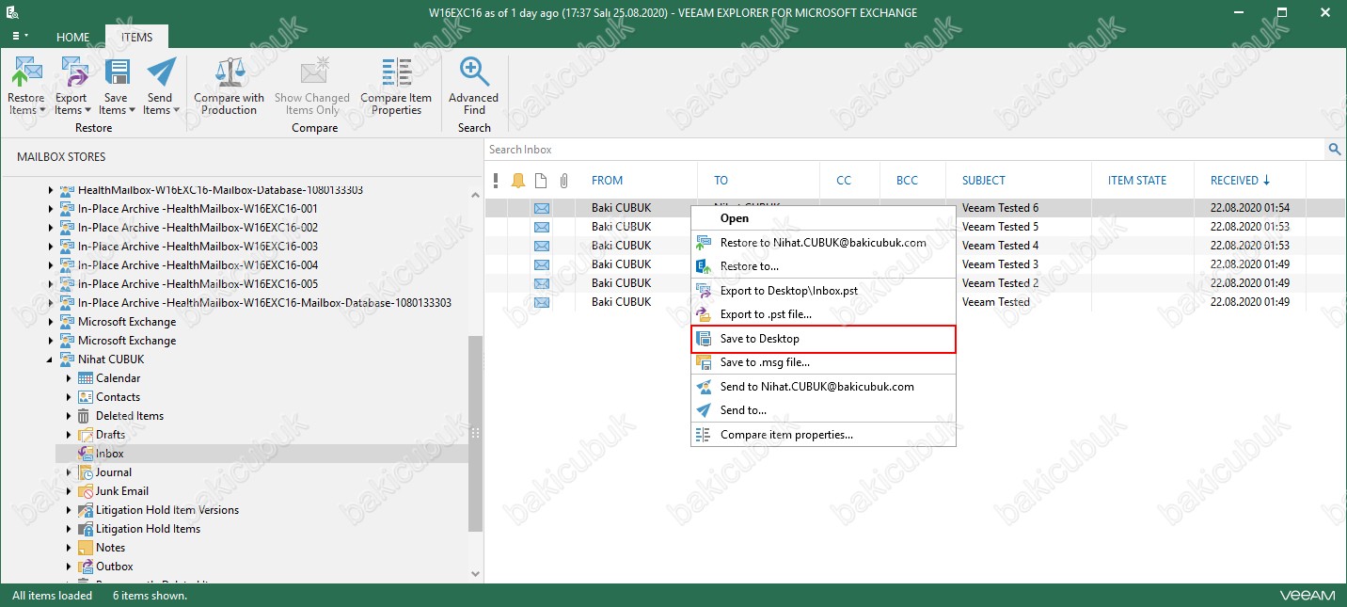Click the search magnifier icon
This screenshot has height=607, width=1347.
click(x=1335, y=150)
